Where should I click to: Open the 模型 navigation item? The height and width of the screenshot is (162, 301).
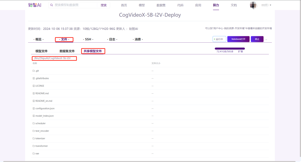142,5
